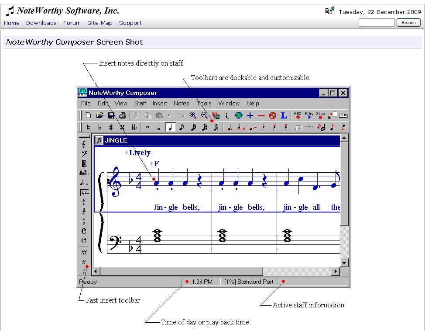Open the Site Map link

pos(100,23)
